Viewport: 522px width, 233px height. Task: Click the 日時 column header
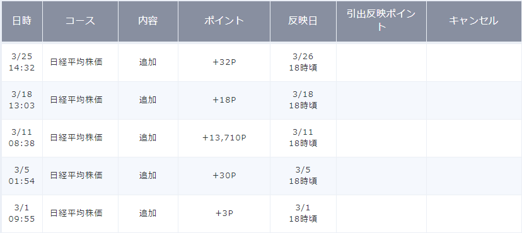[x=22, y=21]
